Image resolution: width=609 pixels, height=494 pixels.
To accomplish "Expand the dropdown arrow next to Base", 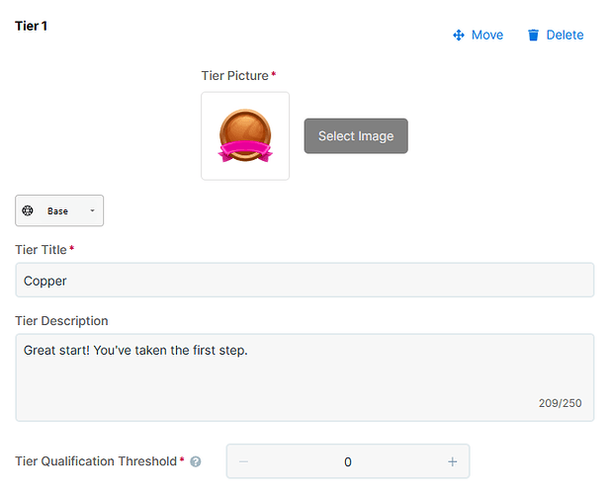I will point(93,210).
